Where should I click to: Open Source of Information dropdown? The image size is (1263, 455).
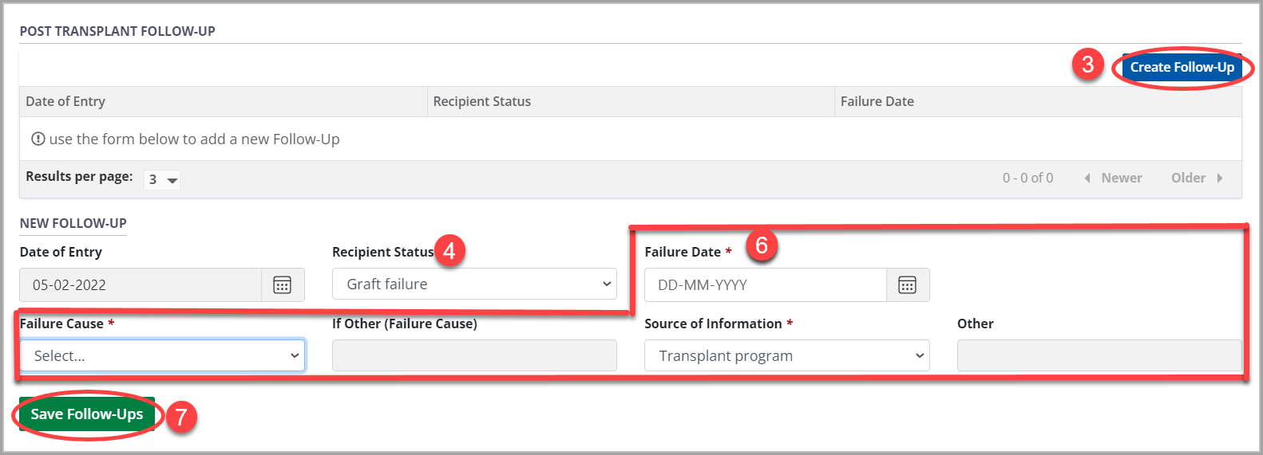pos(787,356)
